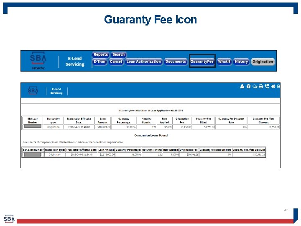The image size is (301, 226).
Task: Click the printer icon
Action: (261, 86)
